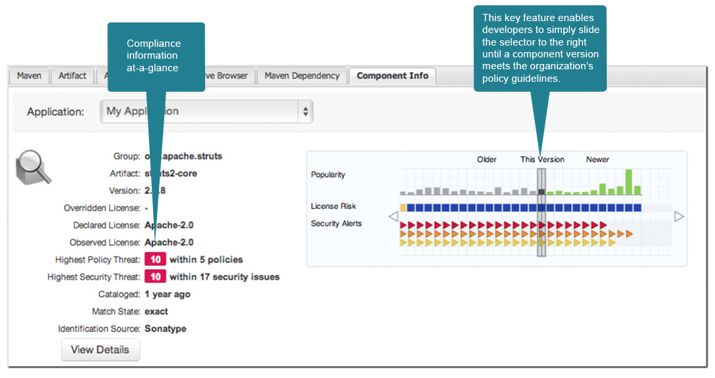Pick the tallest green Popularity bar
The width and height of the screenshot is (715, 378).
pos(629,182)
